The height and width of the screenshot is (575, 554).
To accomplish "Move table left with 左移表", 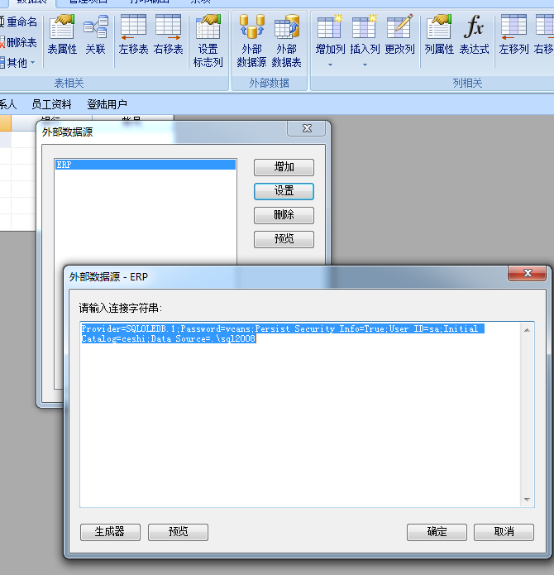I will (x=133, y=35).
